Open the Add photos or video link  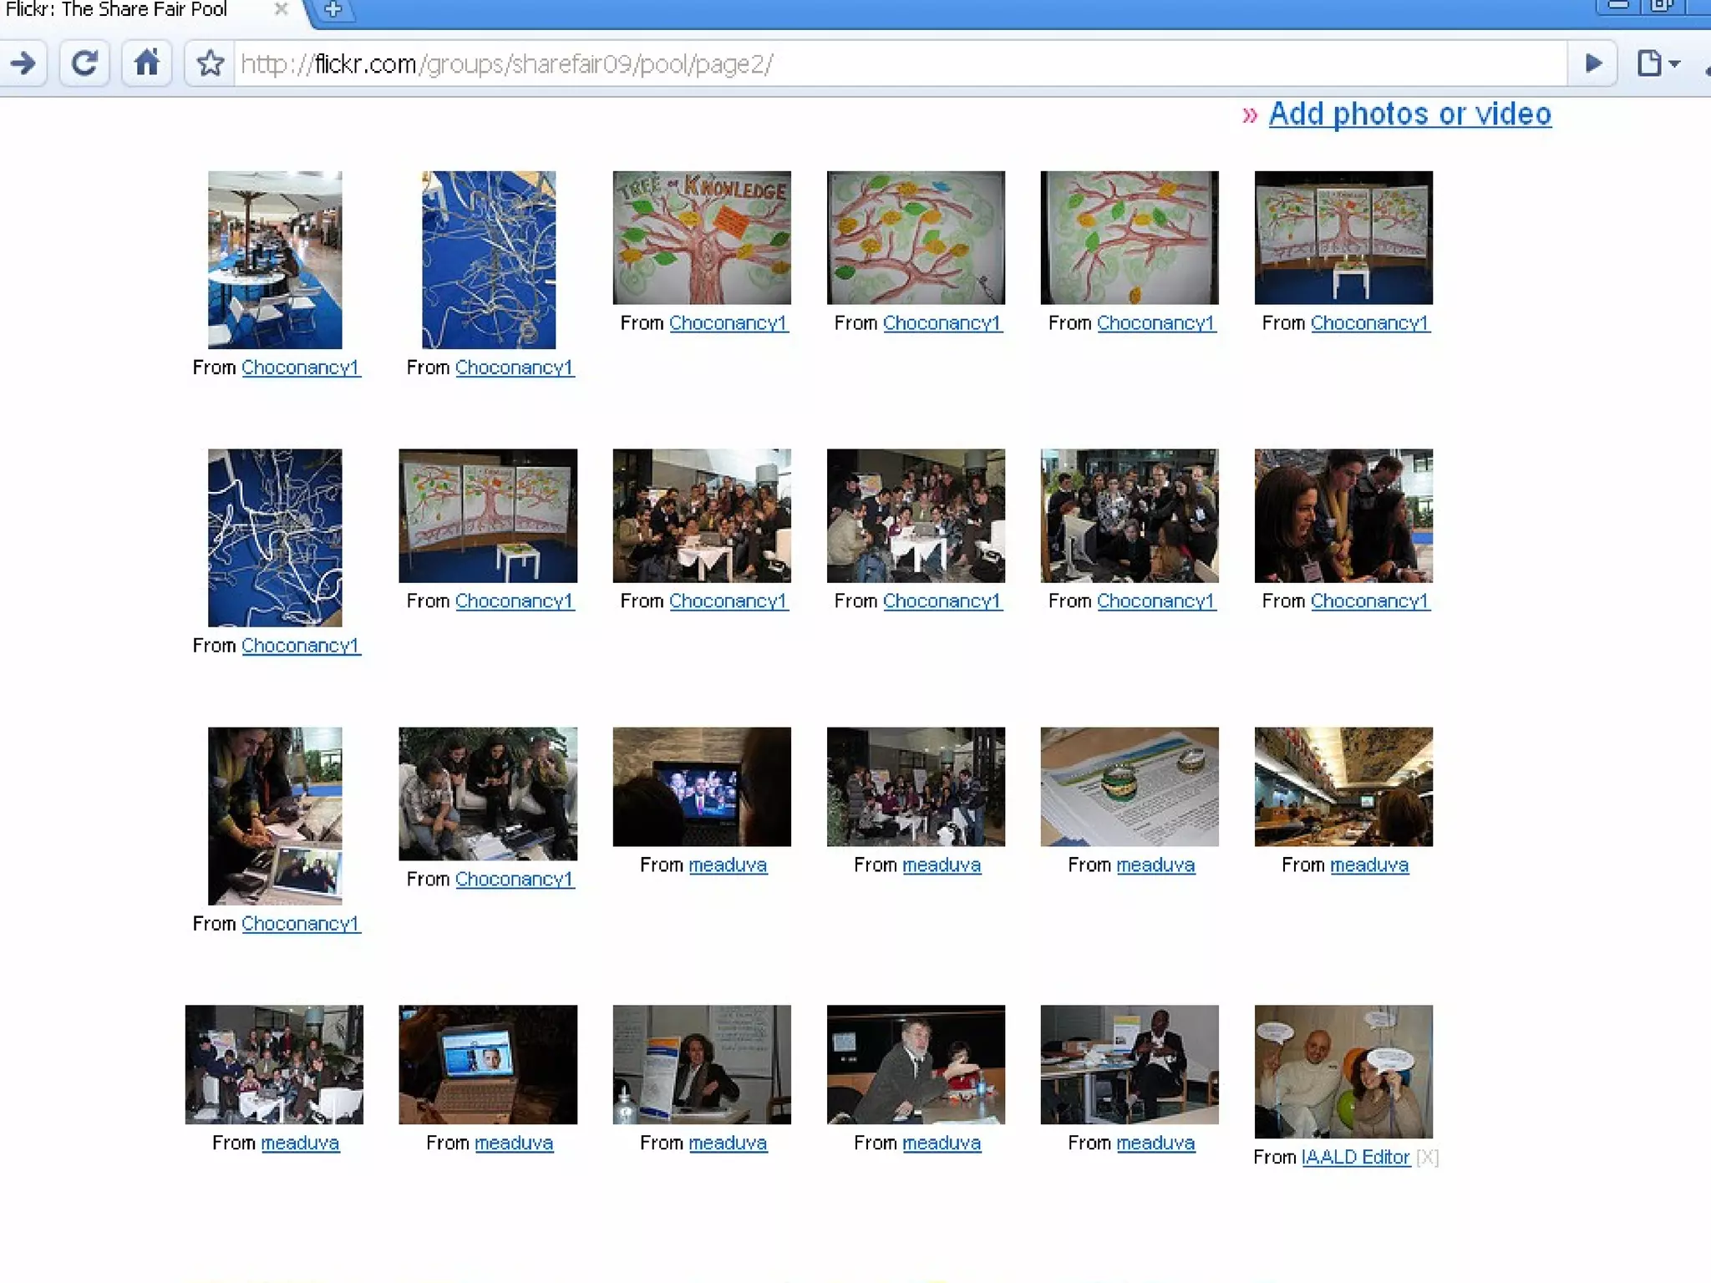pos(1409,114)
